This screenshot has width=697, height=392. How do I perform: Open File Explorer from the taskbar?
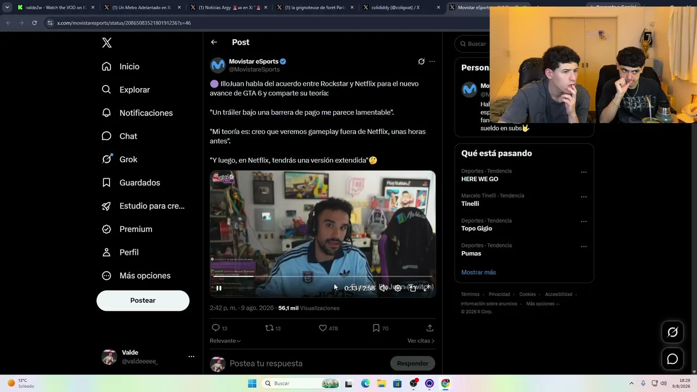pyautogui.click(x=382, y=383)
